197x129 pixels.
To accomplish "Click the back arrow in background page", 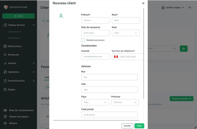I will tap(44, 21).
